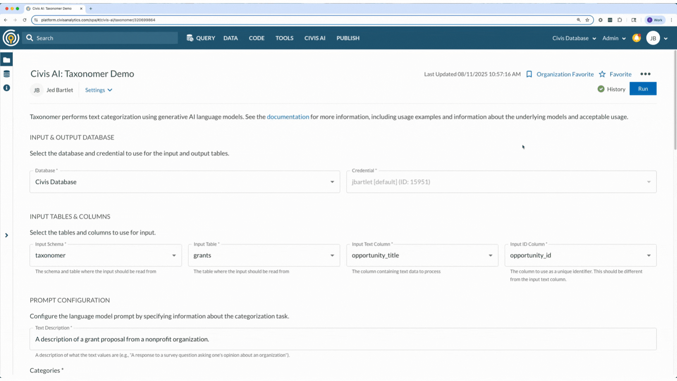The width and height of the screenshot is (677, 381).
Task: Click the JB author avatar beside Jed Bartlet
Action: (x=37, y=90)
